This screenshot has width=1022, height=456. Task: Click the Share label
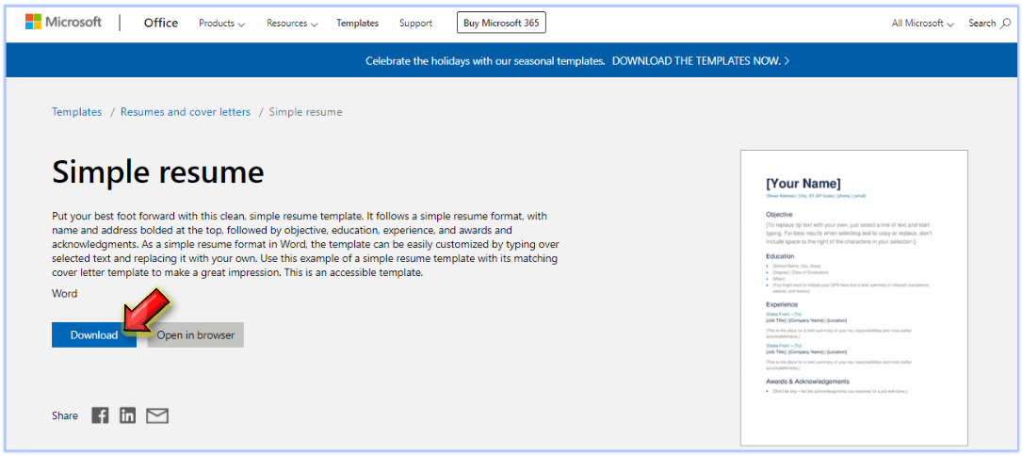pos(65,415)
